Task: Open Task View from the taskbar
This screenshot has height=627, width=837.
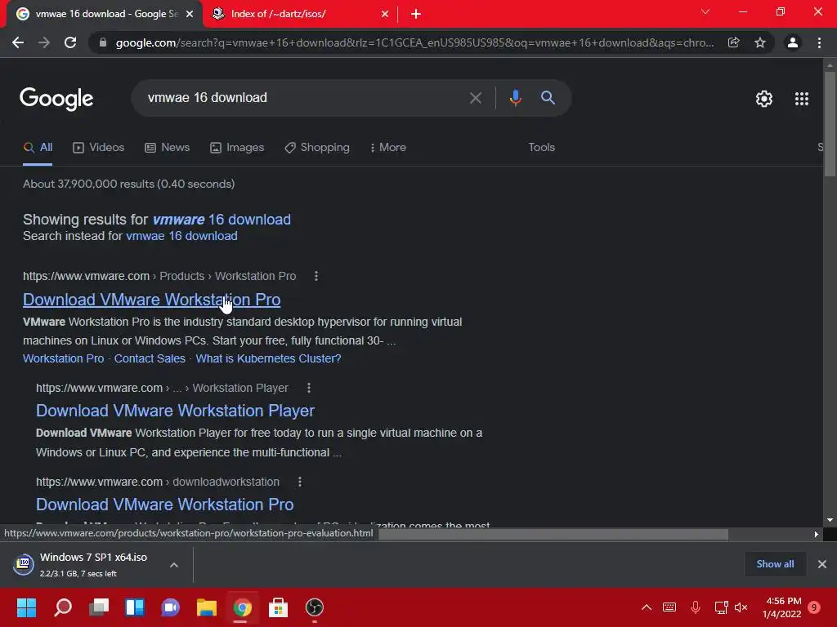Action: 99,607
